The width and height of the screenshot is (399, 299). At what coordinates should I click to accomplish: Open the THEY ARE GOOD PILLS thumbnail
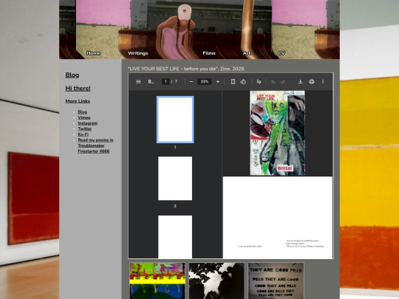pos(276,281)
